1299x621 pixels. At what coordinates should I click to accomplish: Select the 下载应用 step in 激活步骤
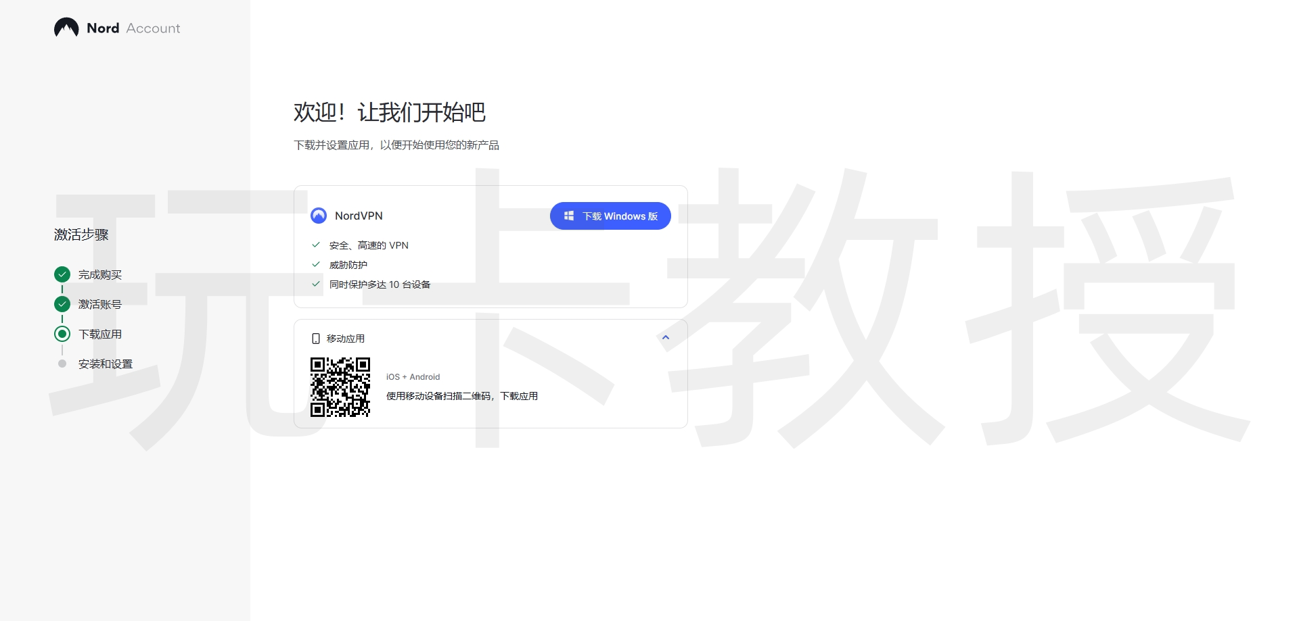pyautogui.click(x=99, y=334)
